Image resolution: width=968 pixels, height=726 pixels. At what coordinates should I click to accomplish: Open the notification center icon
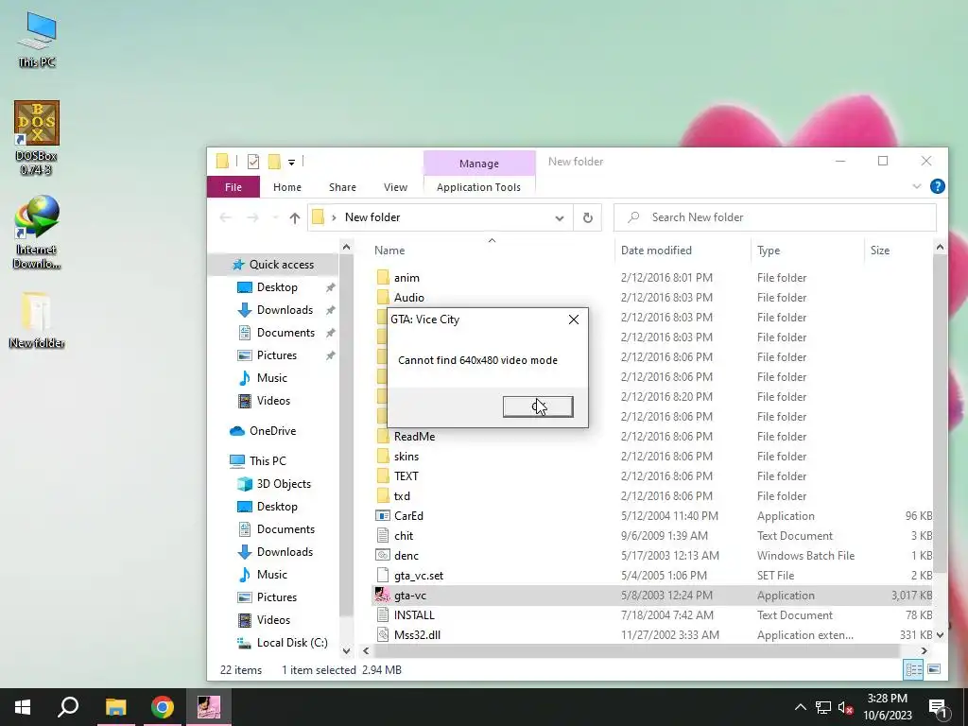(x=938, y=708)
